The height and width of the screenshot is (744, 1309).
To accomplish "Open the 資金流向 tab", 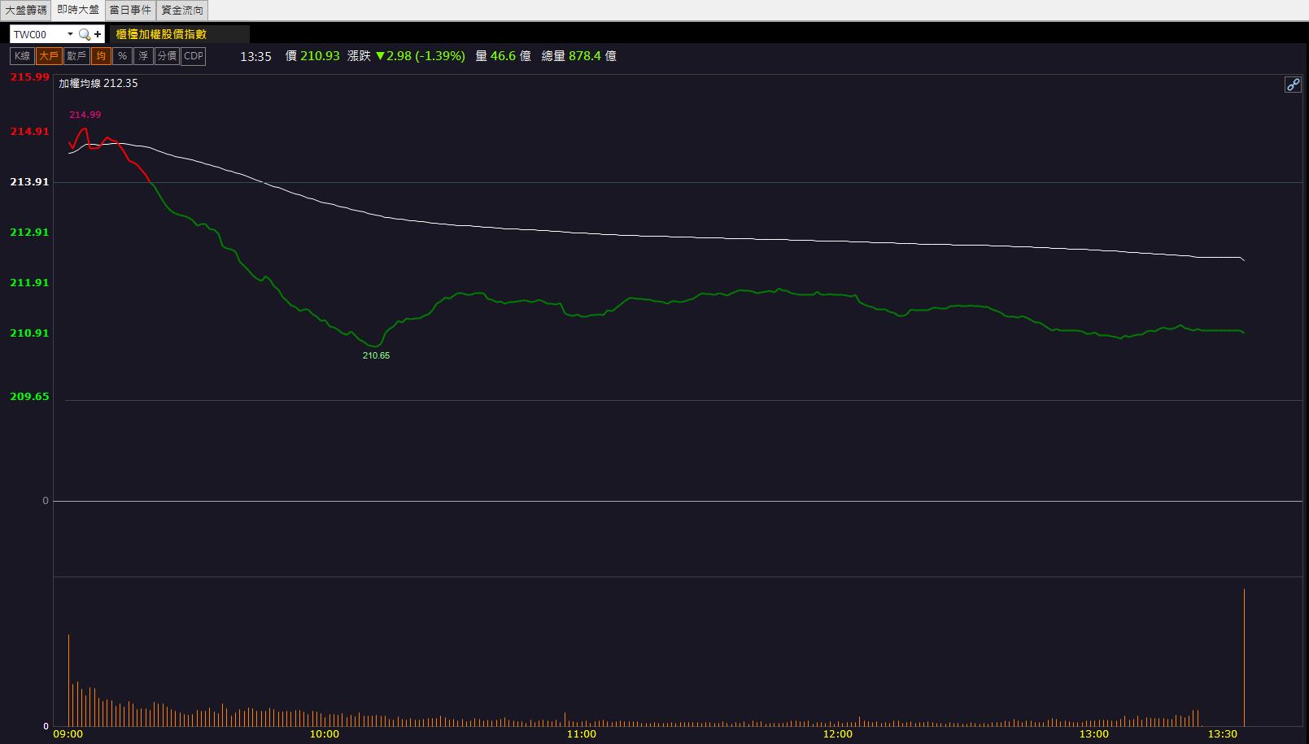I will click(x=182, y=11).
